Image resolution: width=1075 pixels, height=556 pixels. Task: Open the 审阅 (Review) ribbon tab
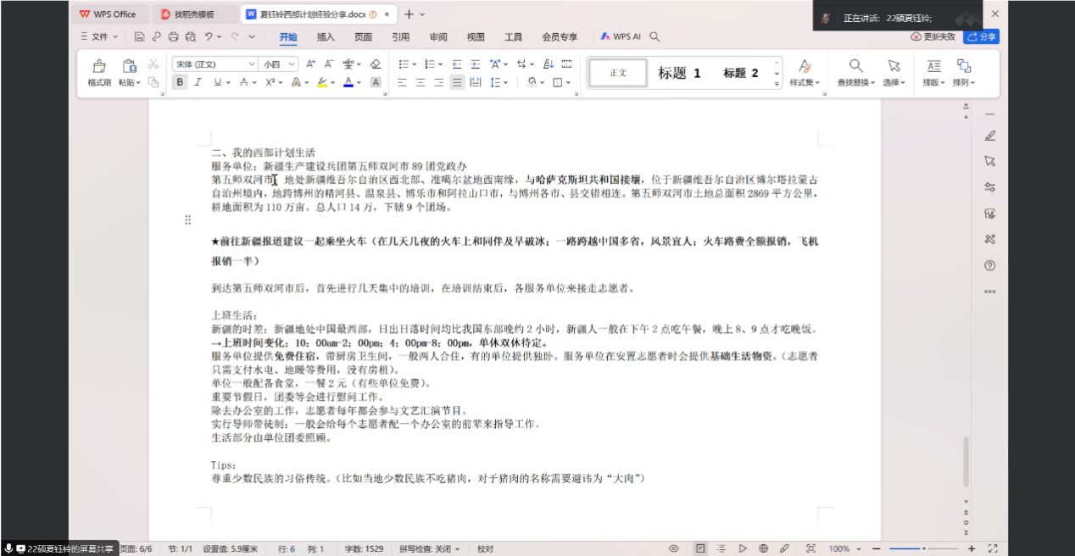tap(438, 37)
